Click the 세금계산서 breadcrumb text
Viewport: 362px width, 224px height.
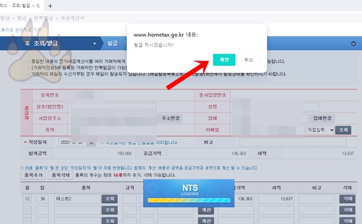pyautogui.click(x=72, y=18)
